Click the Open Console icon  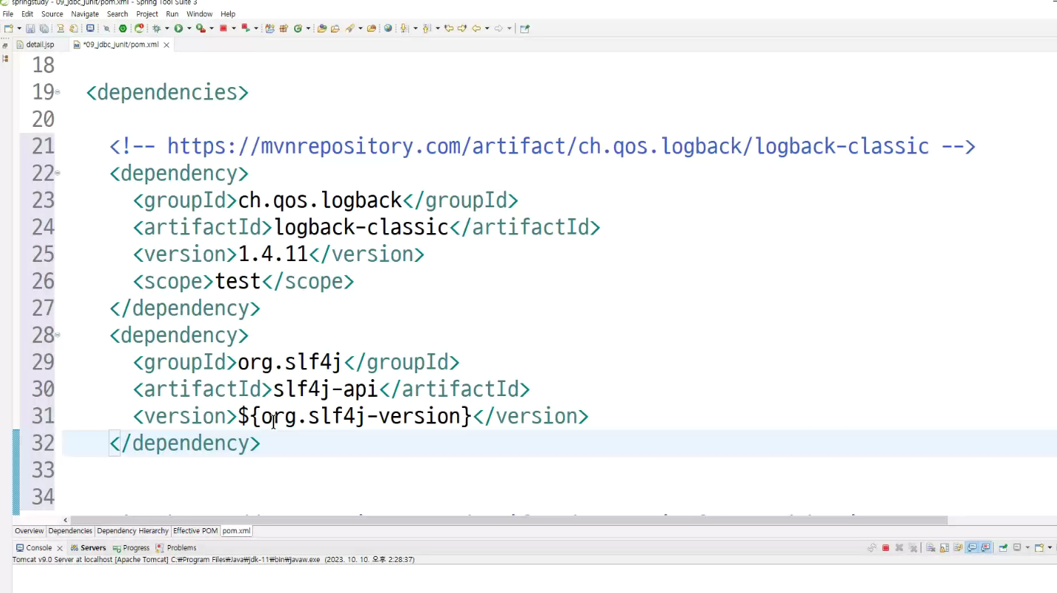pos(1039,548)
